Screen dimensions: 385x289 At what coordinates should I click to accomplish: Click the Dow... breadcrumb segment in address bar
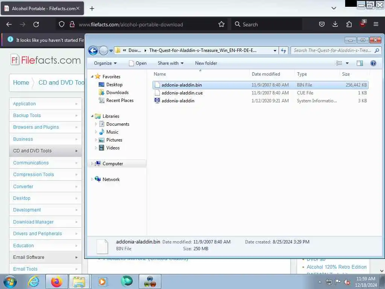click(x=135, y=50)
